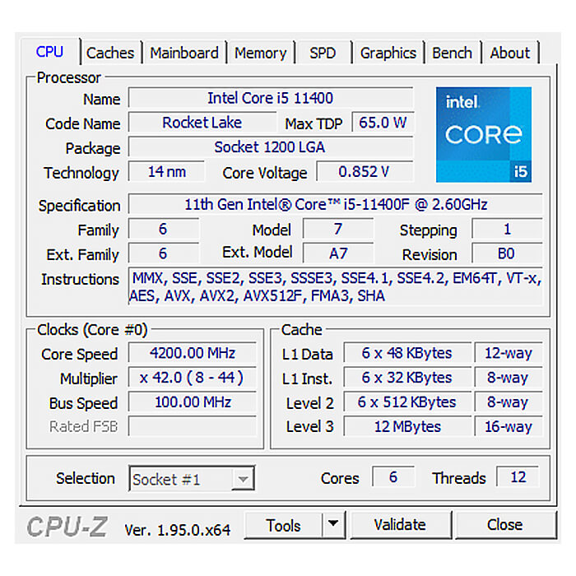Click the processor Name field Intel Core i5 11400
This screenshot has height=576, width=576.
click(x=271, y=98)
